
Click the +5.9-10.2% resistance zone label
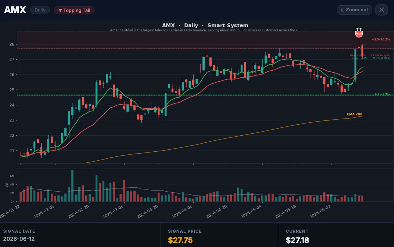(381, 39)
